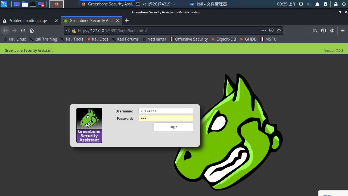Open MSFU bookmark
Screen dimensions: 348x196
click(268, 39)
